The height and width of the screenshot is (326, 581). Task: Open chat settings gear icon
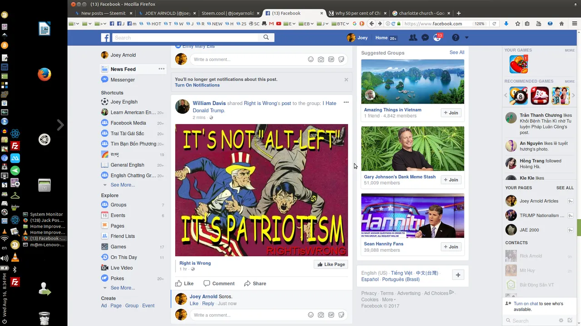point(561,320)
